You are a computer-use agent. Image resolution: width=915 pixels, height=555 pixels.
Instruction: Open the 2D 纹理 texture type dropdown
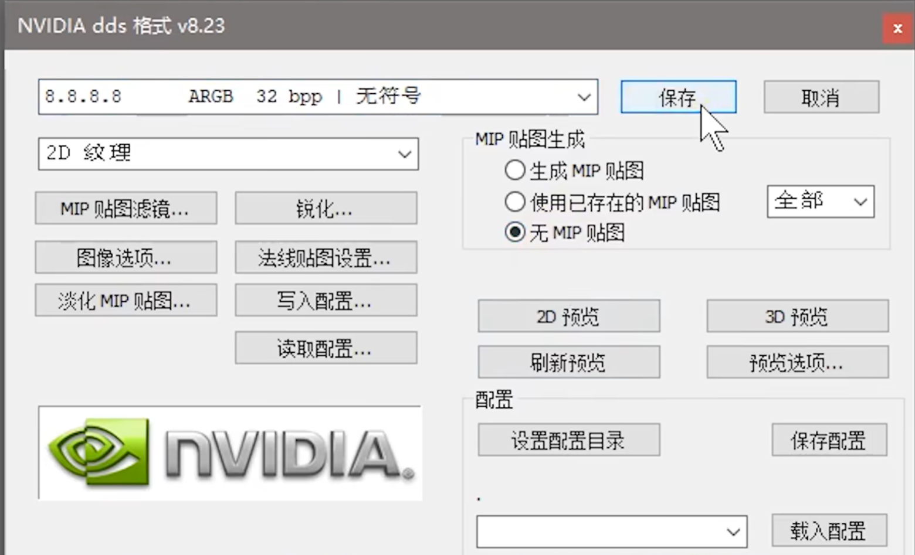pos(228,154)
